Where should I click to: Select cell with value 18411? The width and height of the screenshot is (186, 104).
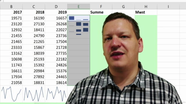(x=34, y=30)
